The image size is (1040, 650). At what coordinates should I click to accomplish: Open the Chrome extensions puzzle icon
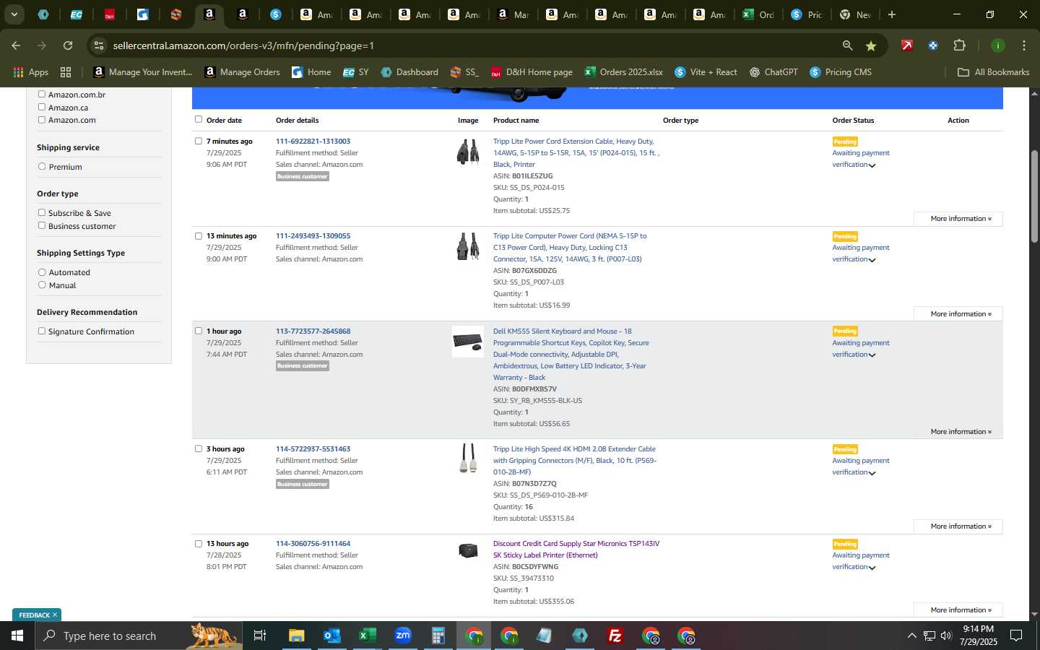[x=959, y=45]
